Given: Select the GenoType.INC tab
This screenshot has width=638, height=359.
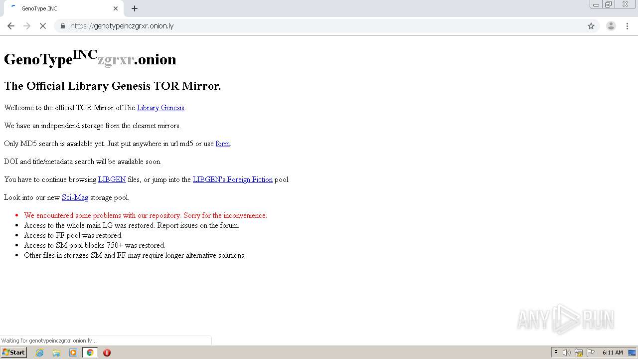Looking at the screenshot, I should (64, 8).
